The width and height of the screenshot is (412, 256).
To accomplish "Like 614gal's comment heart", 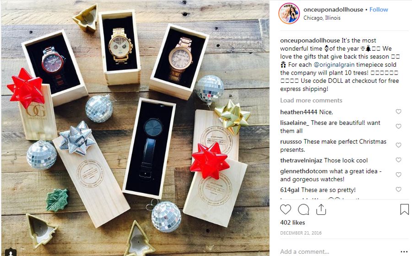I will point(398,189).
